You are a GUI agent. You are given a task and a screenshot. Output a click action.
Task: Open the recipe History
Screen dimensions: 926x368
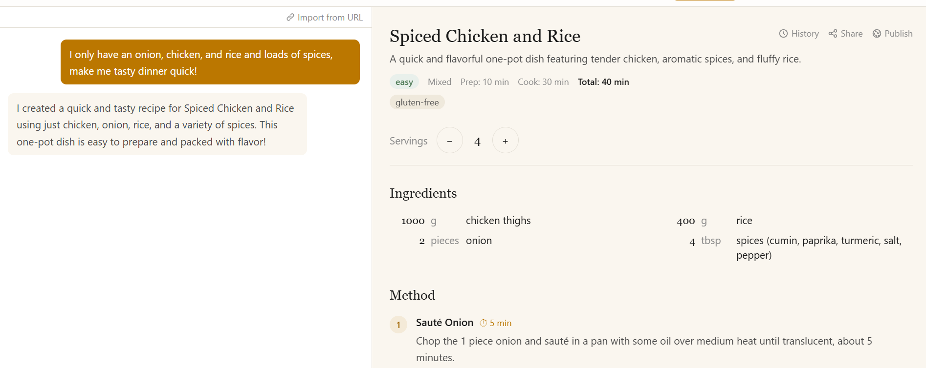(x=798, y=33)
